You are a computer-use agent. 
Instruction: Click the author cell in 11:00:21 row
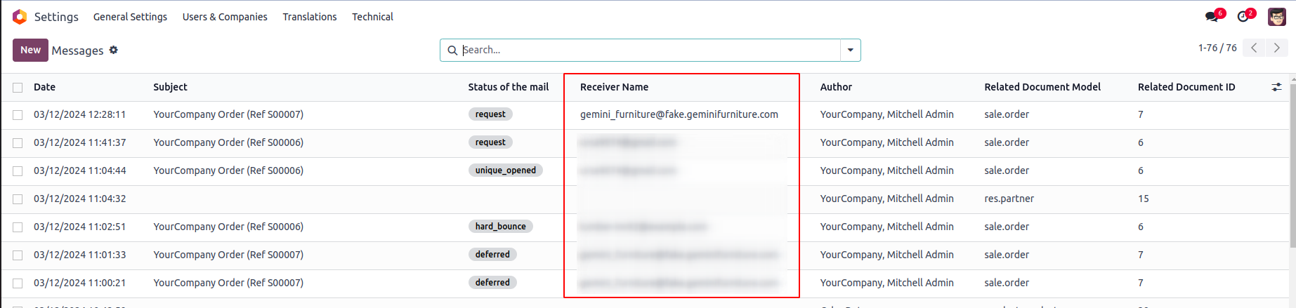pyautogui.click(x=887, y=283)
